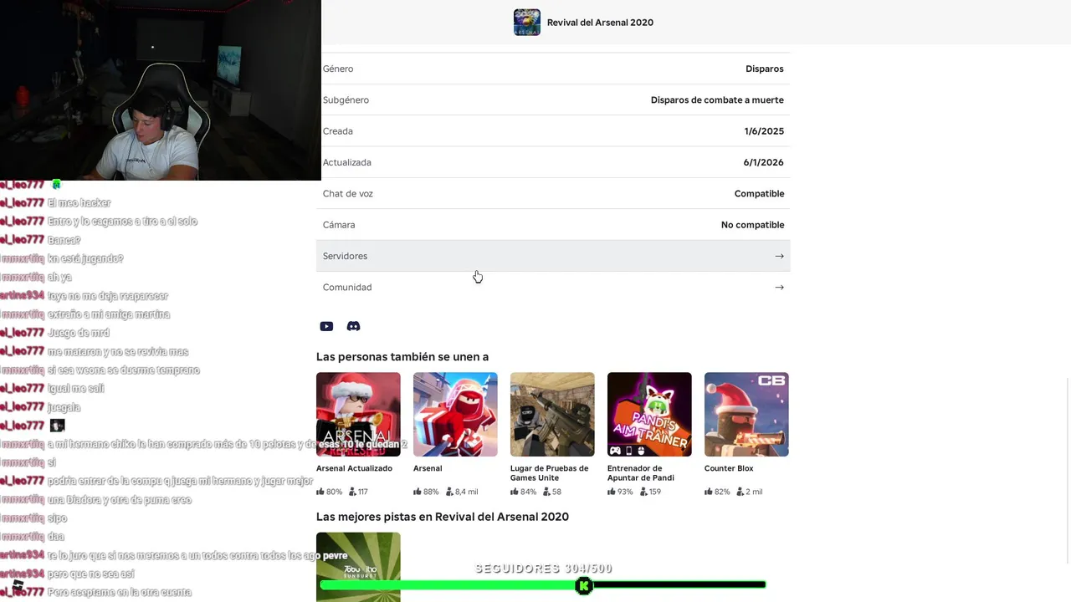This screenshot has width=1071, height=602.
Task: Open the Arsenal game thumbnail with red character
Action: pyautogui.click(x=455, y=414)
